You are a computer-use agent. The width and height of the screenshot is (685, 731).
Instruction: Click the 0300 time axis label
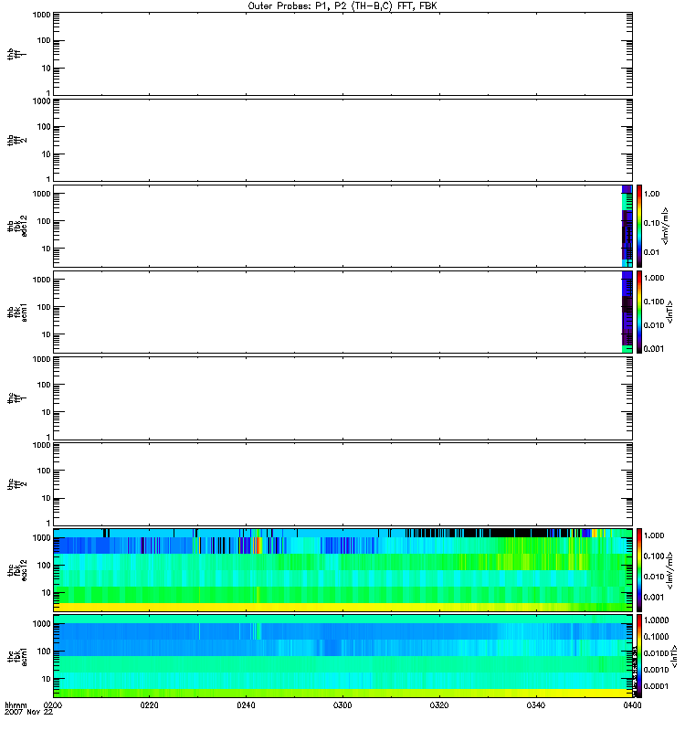[342, 705]
